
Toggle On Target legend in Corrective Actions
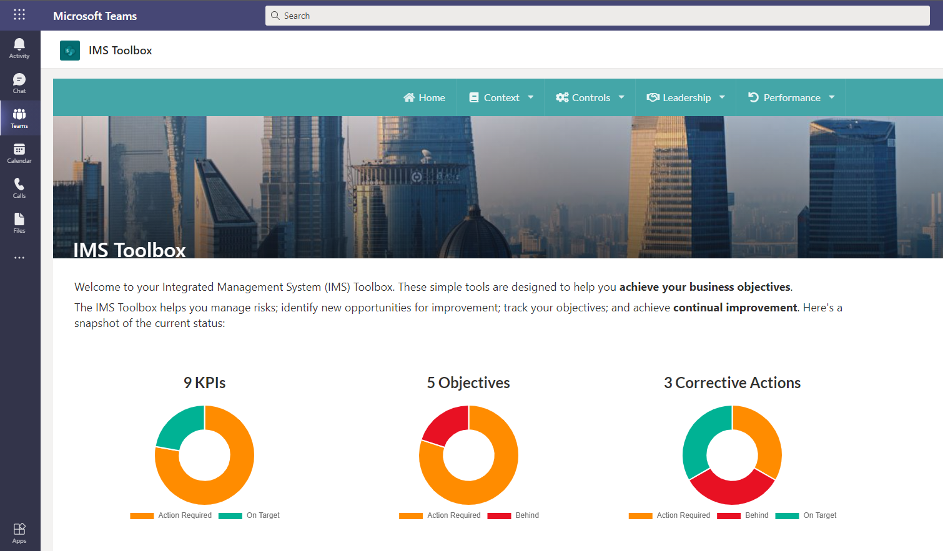pos(806,515)
